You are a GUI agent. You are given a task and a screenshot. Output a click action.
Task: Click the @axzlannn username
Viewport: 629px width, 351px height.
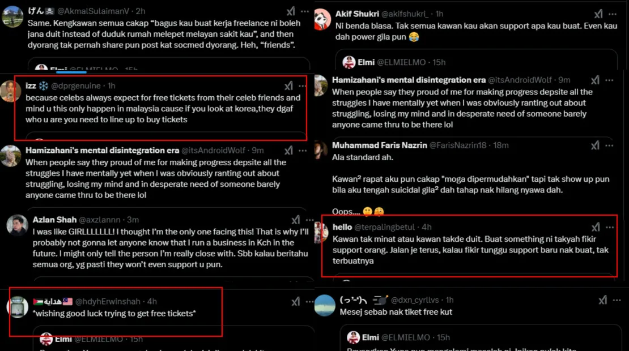(x=99, y=220)
